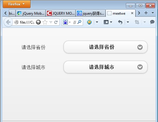This screenshot has width=158, height=122.
Task: Maximize the Firefox window
Action: click(140, 5)
